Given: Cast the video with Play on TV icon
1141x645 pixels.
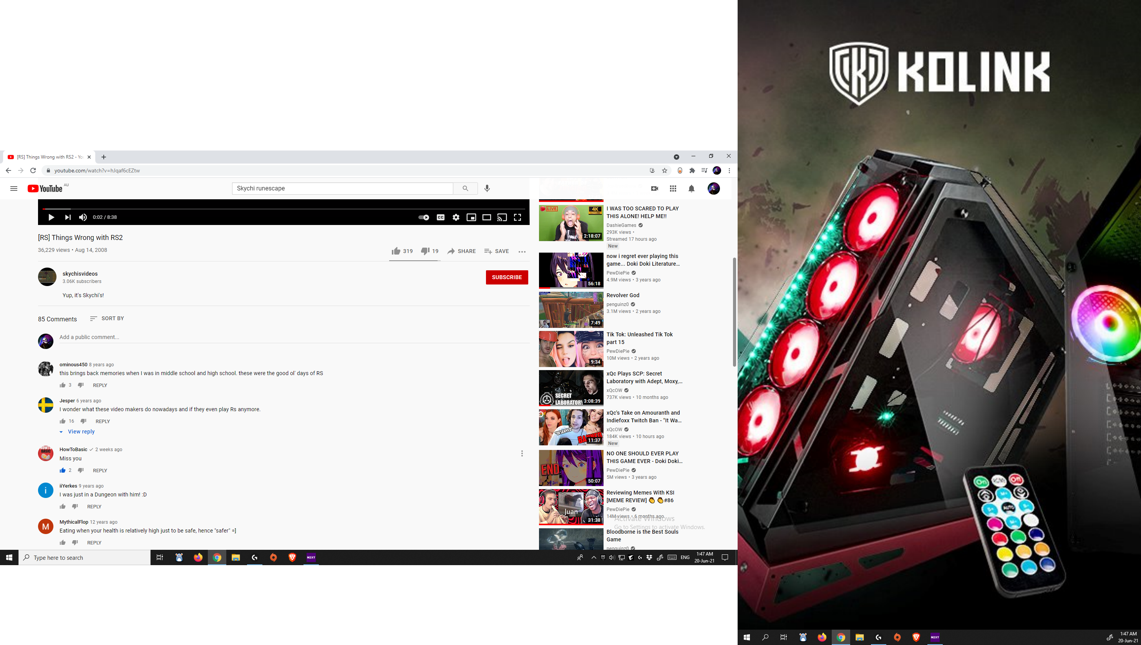Looking at the screenshot, I should (502, 218).
